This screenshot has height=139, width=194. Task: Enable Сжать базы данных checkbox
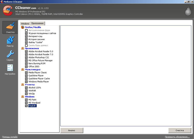pos(26,45)
